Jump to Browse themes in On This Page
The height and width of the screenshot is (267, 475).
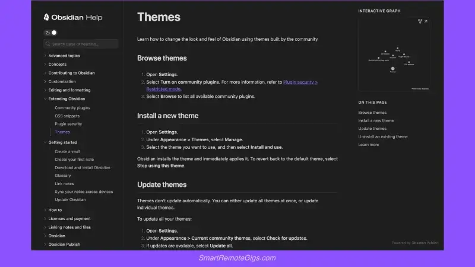(372, 113)
